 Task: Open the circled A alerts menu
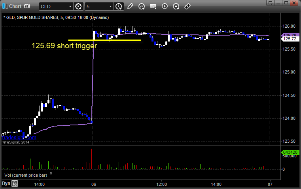[x=176, y=6]
